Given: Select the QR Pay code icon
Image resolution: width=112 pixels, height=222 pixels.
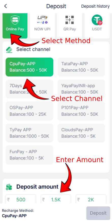Looking at the screenshot, I should pos(70,20).
